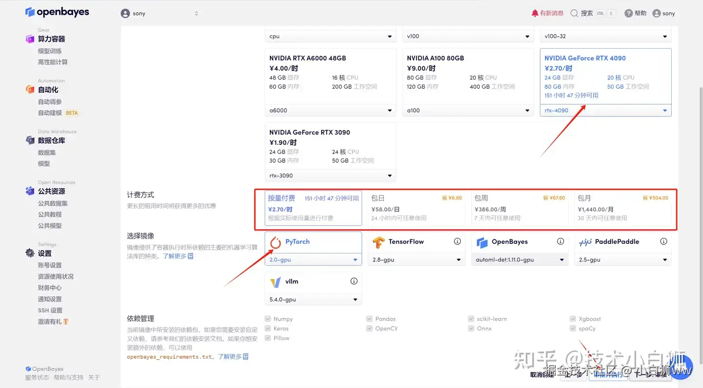This screenshot has height=388, width=703.
Task: Click the gift icon next to 邀请有礼
Action: (x=66, y=322)
